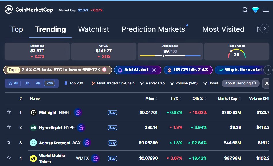Open AI chat icon next to ACX
This screenshot has width=273, height=166.
pyautogui.click(x=87, y=143)
